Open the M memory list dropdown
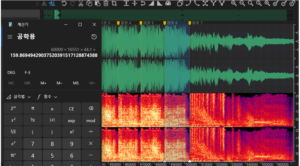This screenshot has width=300, height=166. tap(92, 83)
